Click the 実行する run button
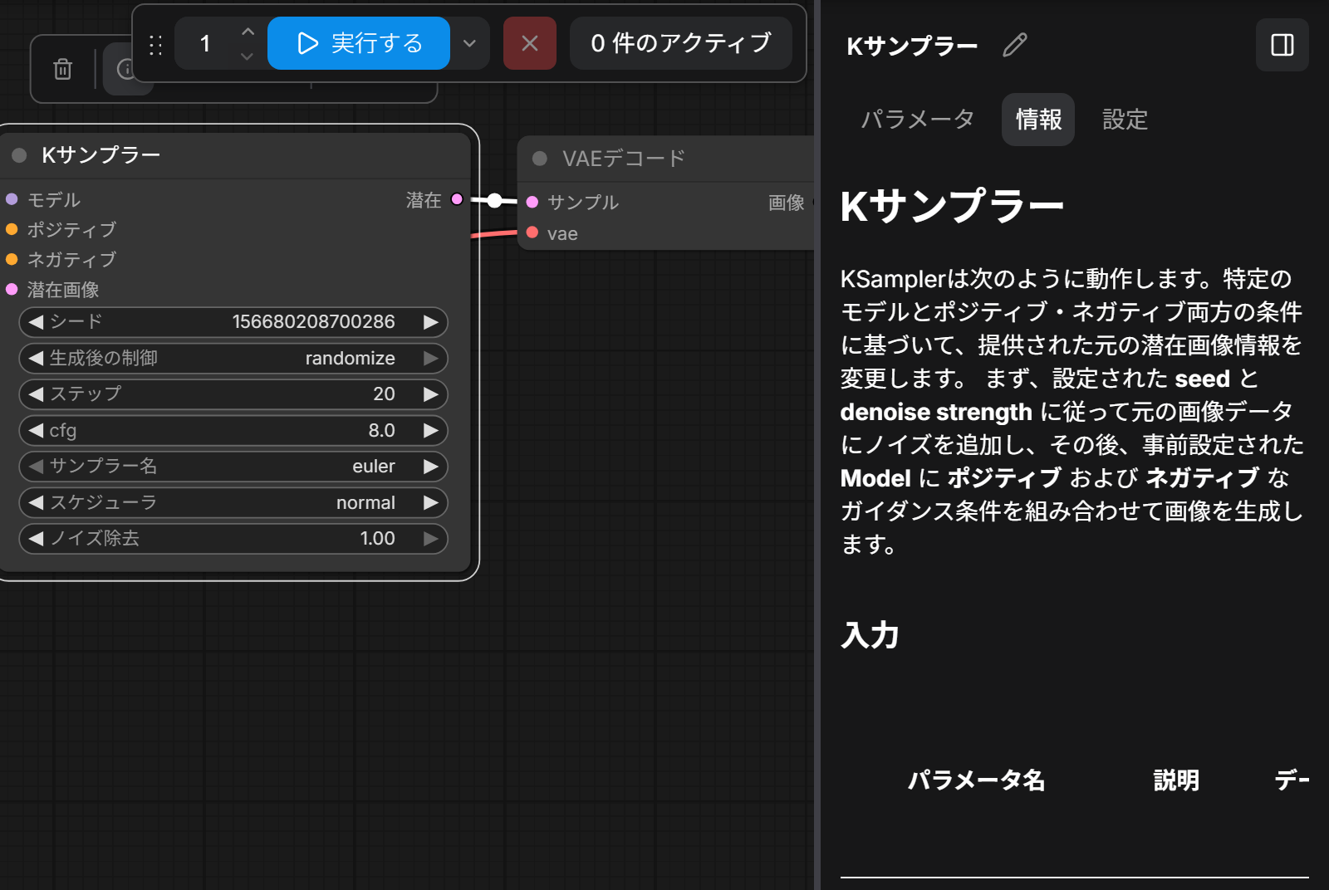This screenshot has height=890, width=1329. coord(359,43)
